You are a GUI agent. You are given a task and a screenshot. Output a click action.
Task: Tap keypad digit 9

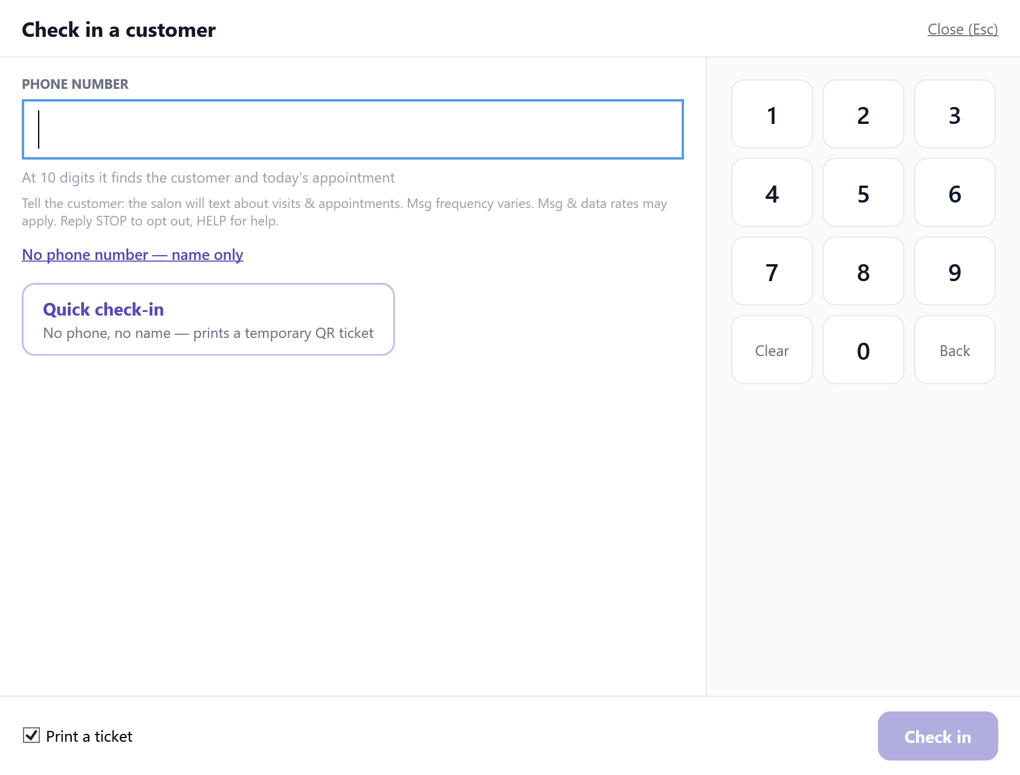955,271
